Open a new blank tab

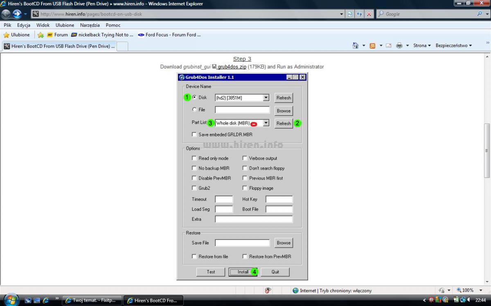pos(122,46)
